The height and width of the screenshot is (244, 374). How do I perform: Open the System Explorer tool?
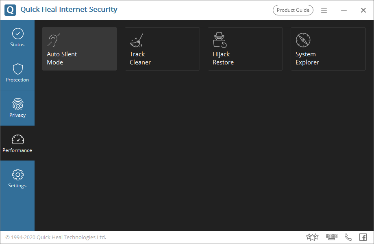328,49
